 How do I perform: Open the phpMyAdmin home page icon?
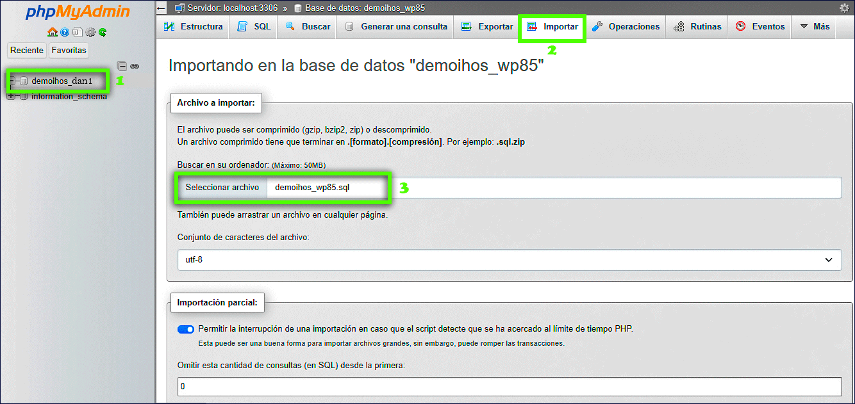(53, 32)
